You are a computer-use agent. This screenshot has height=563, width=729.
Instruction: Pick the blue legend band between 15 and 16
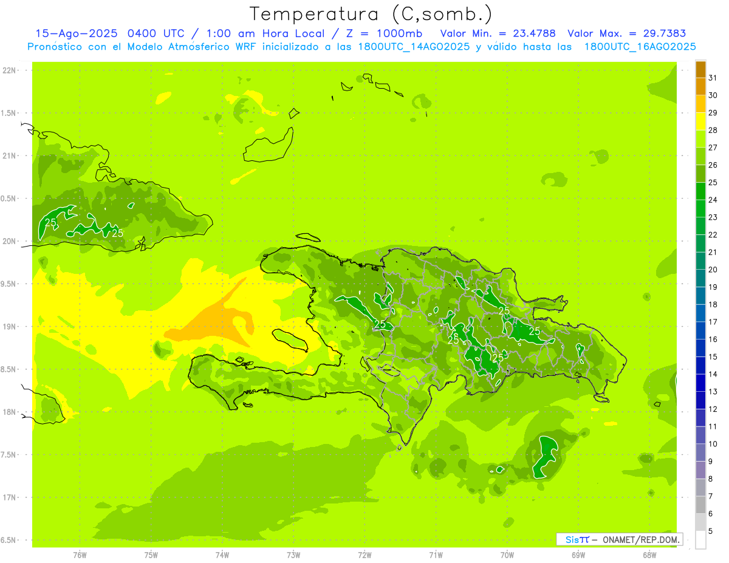tap(700, 348)
